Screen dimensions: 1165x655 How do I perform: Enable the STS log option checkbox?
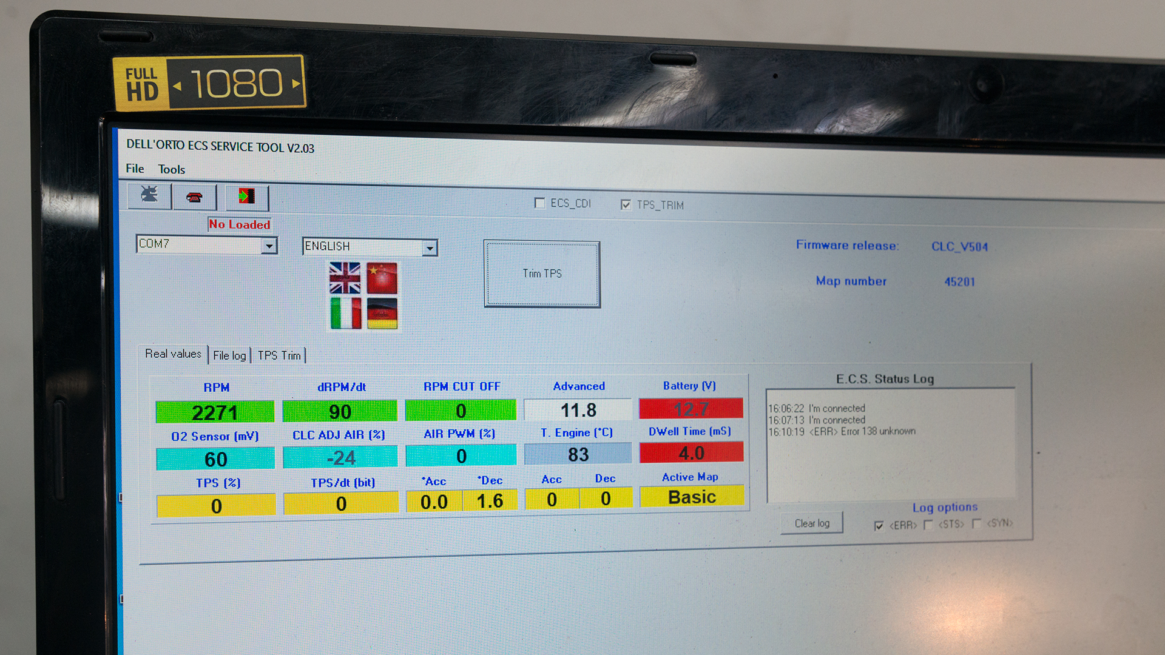pyautogui.click(x=928, y=525)
